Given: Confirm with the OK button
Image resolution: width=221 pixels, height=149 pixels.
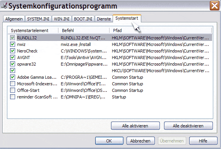Looking at the screenshot, I should [109, 141].
